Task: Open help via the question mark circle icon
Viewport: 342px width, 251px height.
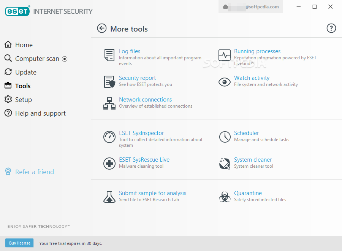Action: click(331, 28)
